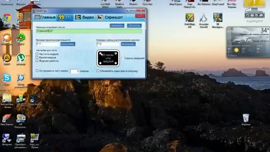The image size is (270, 152).
Task: Click the seconds value input field
Action: 75,71
